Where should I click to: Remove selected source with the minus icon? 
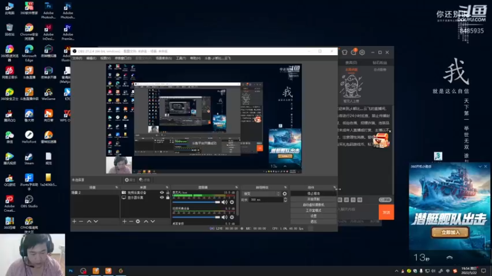[131, 221]
